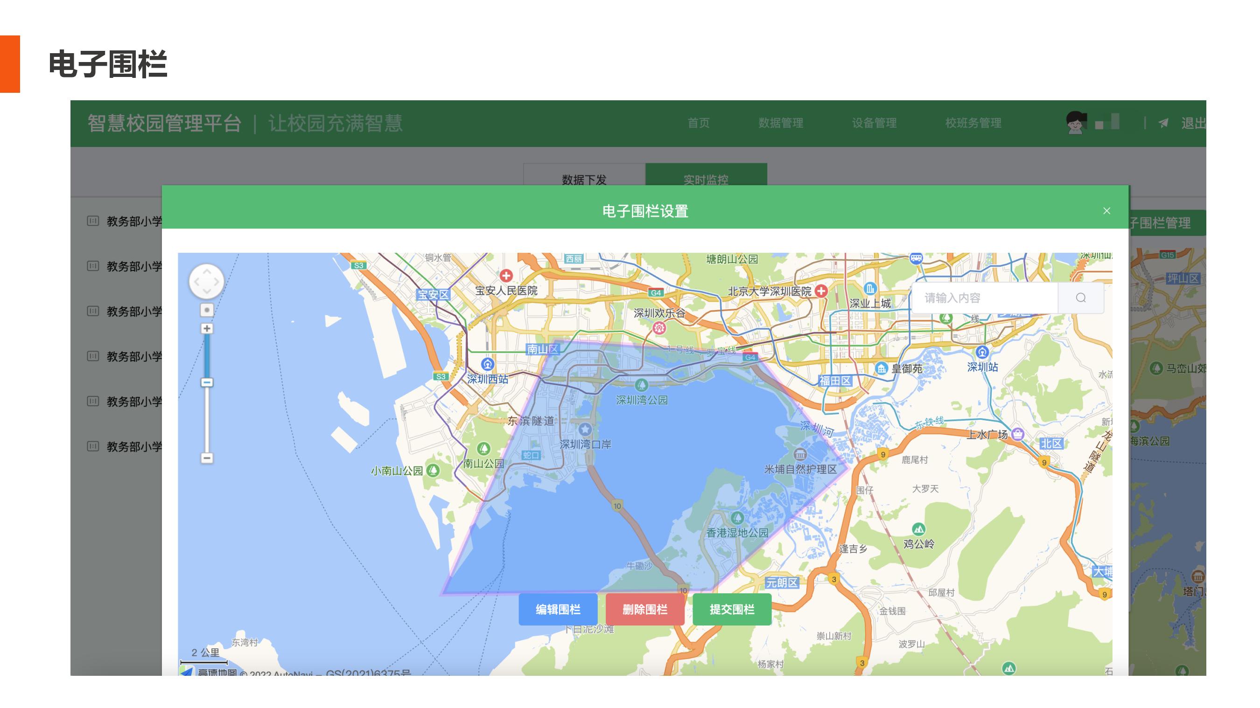Click the 北京大学深圳医院 hospital icon

822,291
